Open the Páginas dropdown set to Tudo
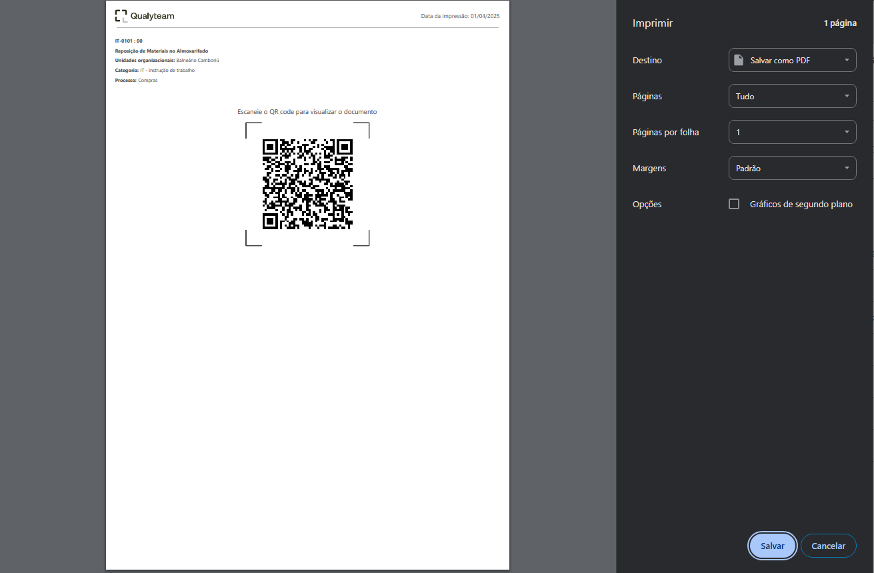This screenshot has height=573, width=874. [x=793, y=96]
